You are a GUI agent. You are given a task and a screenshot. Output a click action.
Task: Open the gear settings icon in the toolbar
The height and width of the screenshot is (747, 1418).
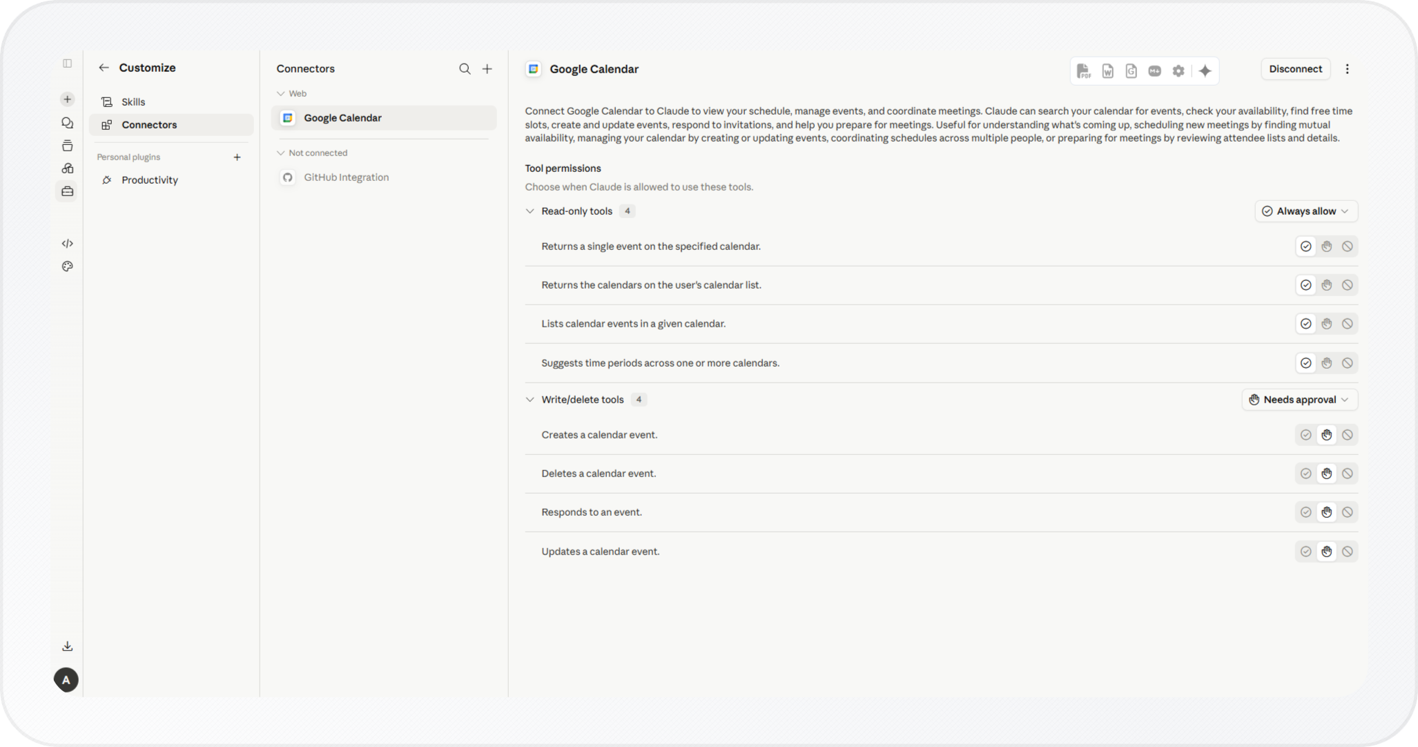[x=1178, y=71]
